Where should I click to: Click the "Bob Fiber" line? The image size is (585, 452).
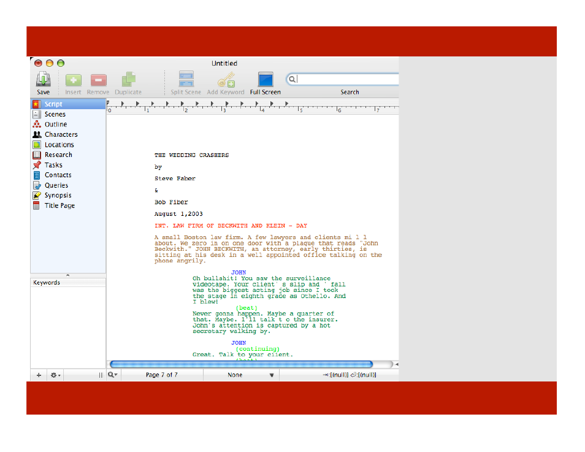[x=171, y=202]
